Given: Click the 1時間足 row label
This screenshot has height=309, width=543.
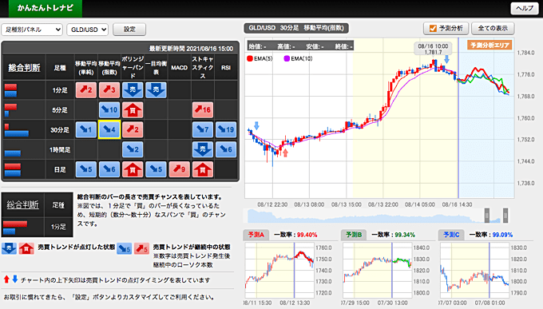Looking at the screenshot, I should pos(60,149).
